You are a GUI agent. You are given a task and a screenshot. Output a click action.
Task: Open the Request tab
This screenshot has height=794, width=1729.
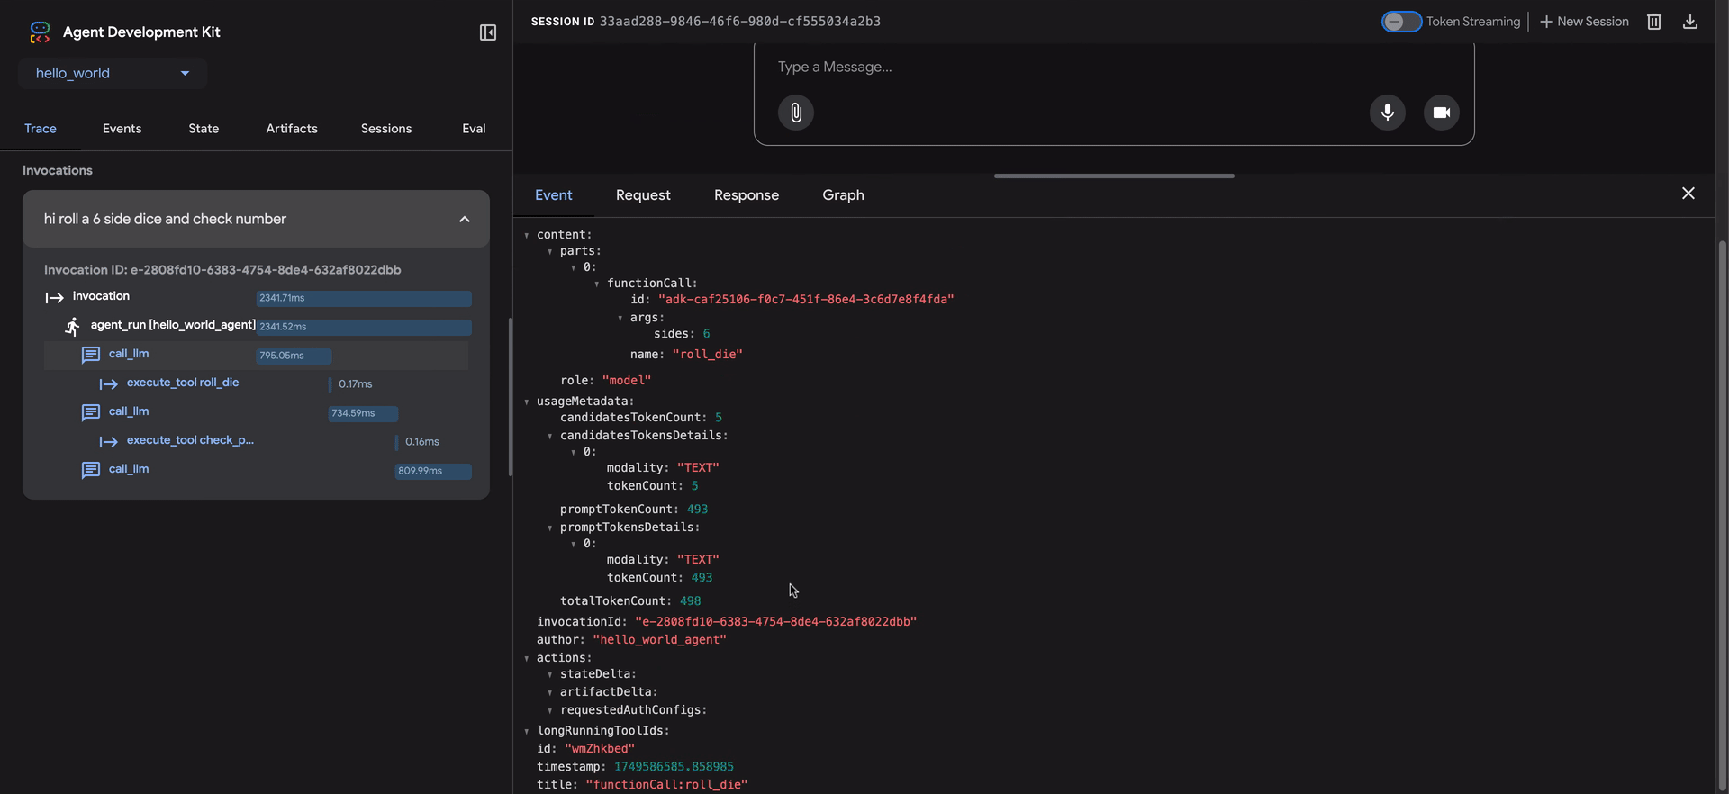[642, 195]
